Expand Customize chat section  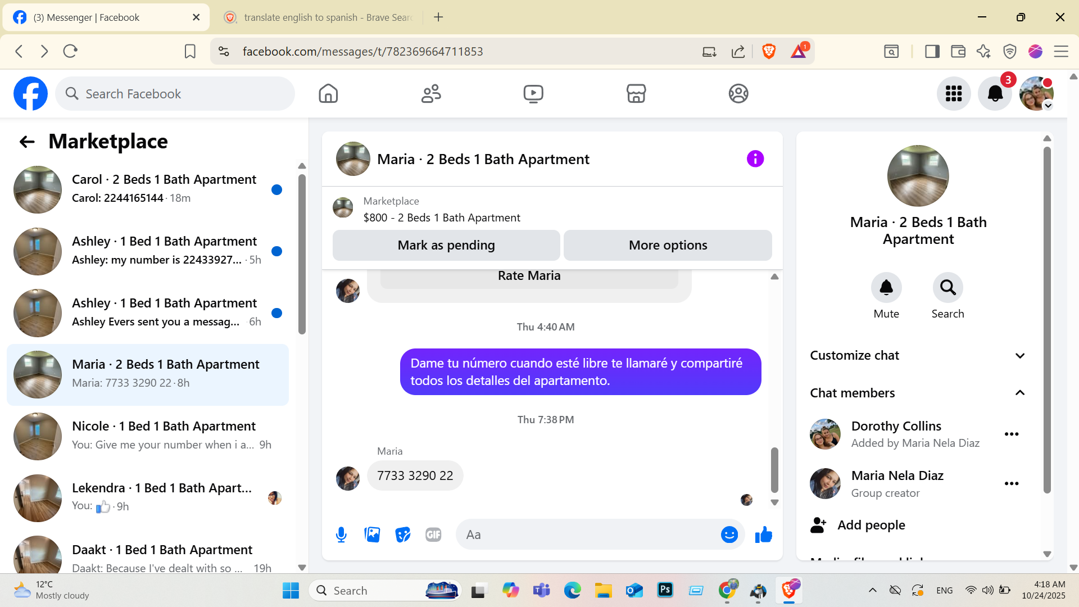(x=918, y=355)
